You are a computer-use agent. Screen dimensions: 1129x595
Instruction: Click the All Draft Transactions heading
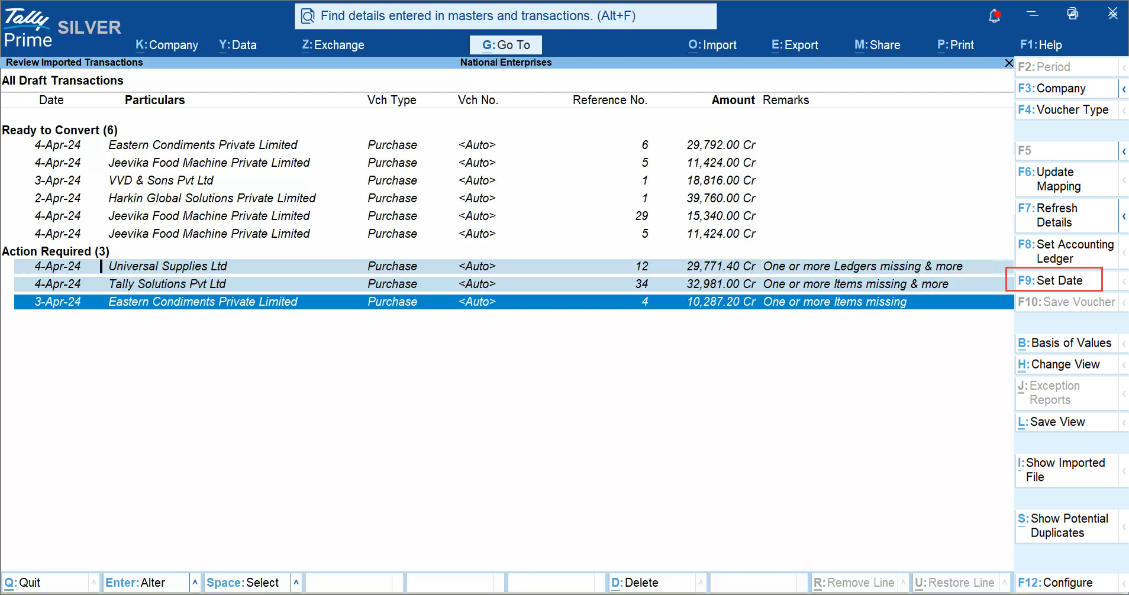(x=63, y=80)
